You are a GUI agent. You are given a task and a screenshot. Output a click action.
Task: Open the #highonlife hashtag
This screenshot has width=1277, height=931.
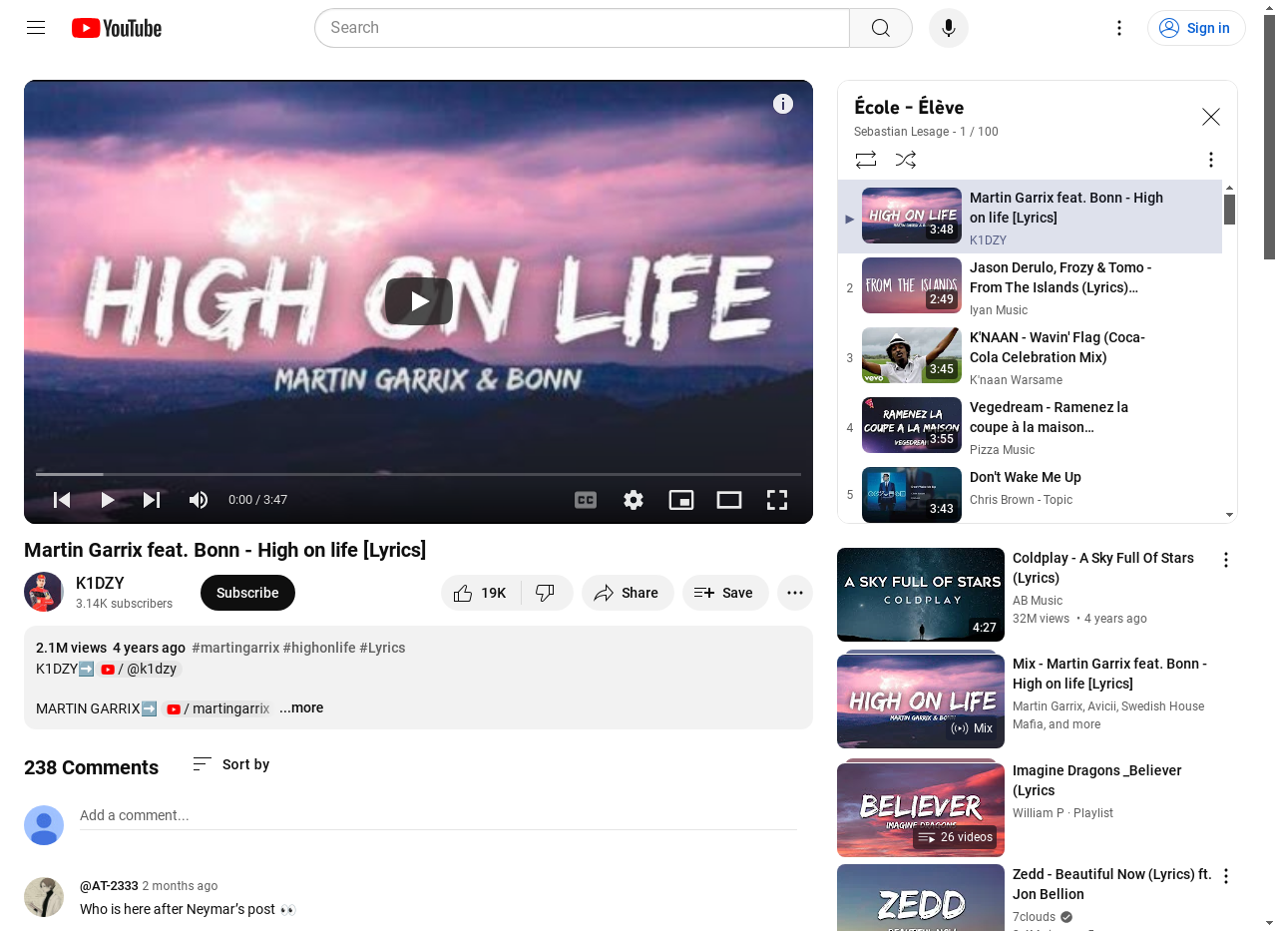coord(319,648)
